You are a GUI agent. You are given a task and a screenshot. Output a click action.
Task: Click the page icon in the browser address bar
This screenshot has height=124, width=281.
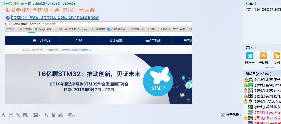(x=10, y=24)
